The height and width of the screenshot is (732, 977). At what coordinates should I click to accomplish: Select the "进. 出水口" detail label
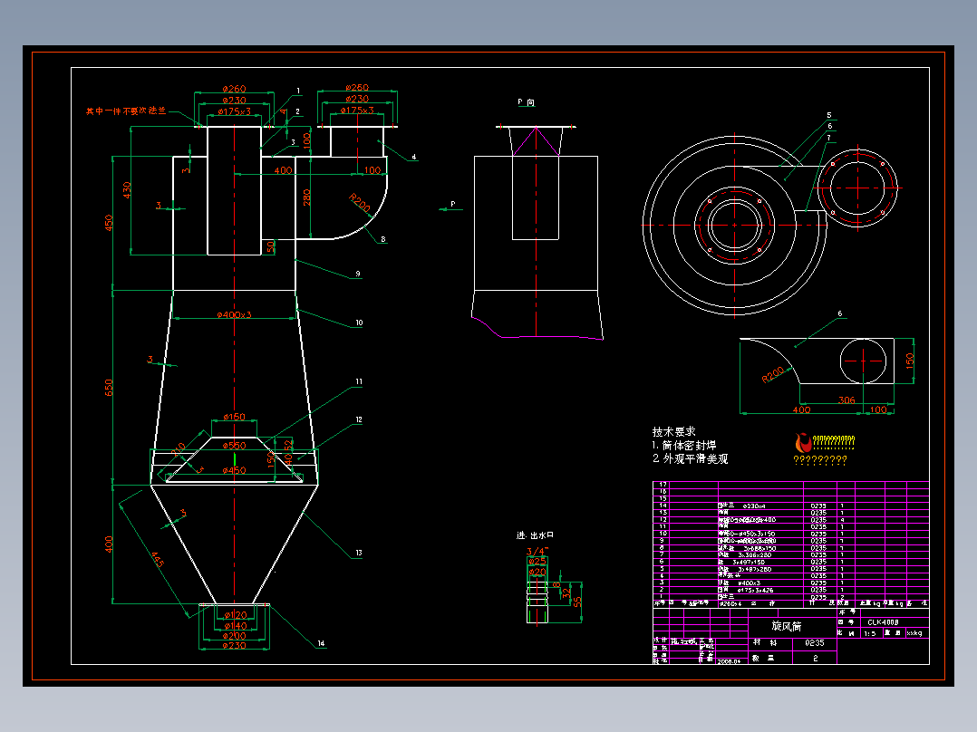(535, 535)
